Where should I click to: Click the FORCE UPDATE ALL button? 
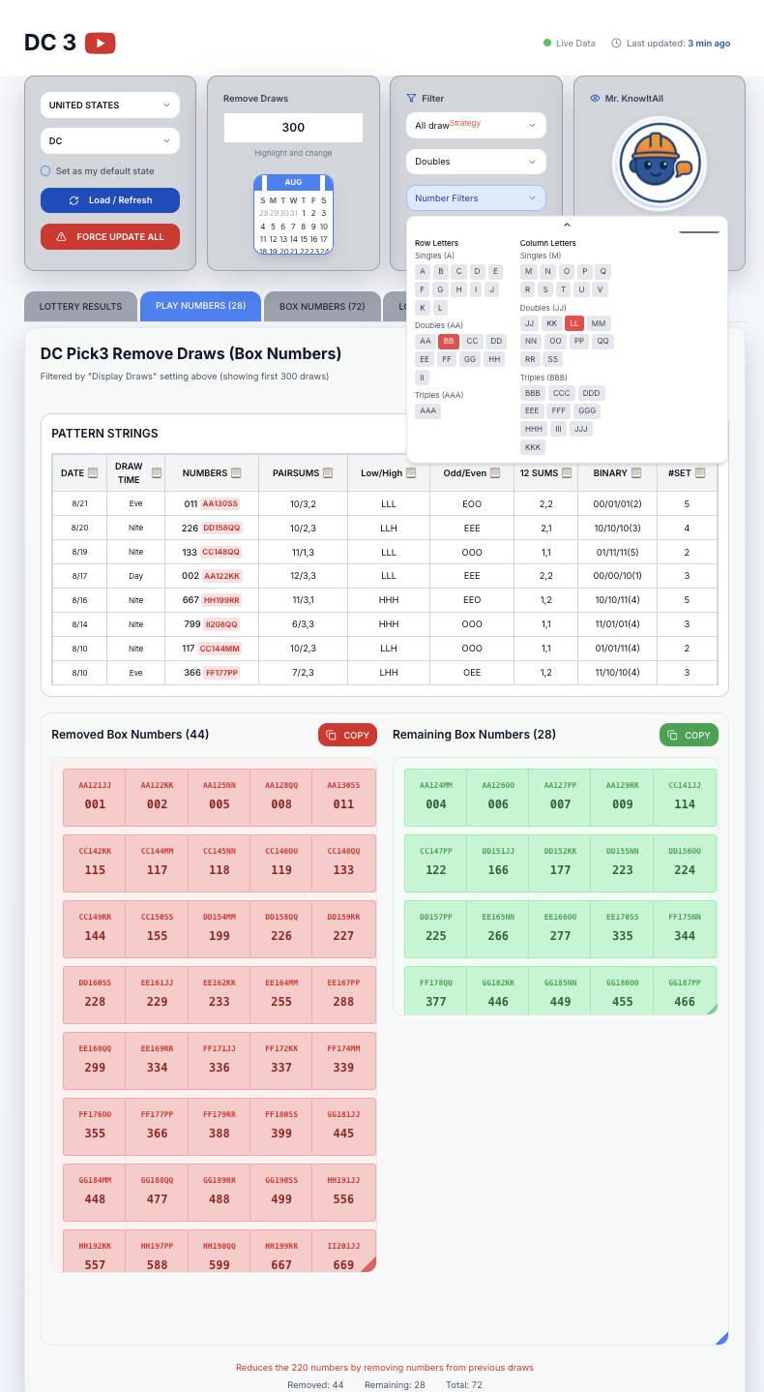(110, 236)
